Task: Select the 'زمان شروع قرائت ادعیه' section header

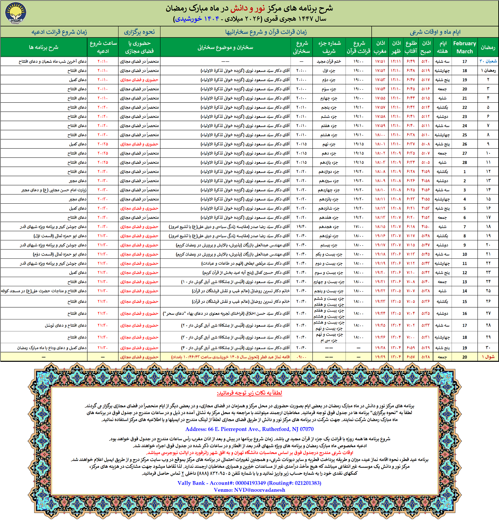Action: coord(59,32)
